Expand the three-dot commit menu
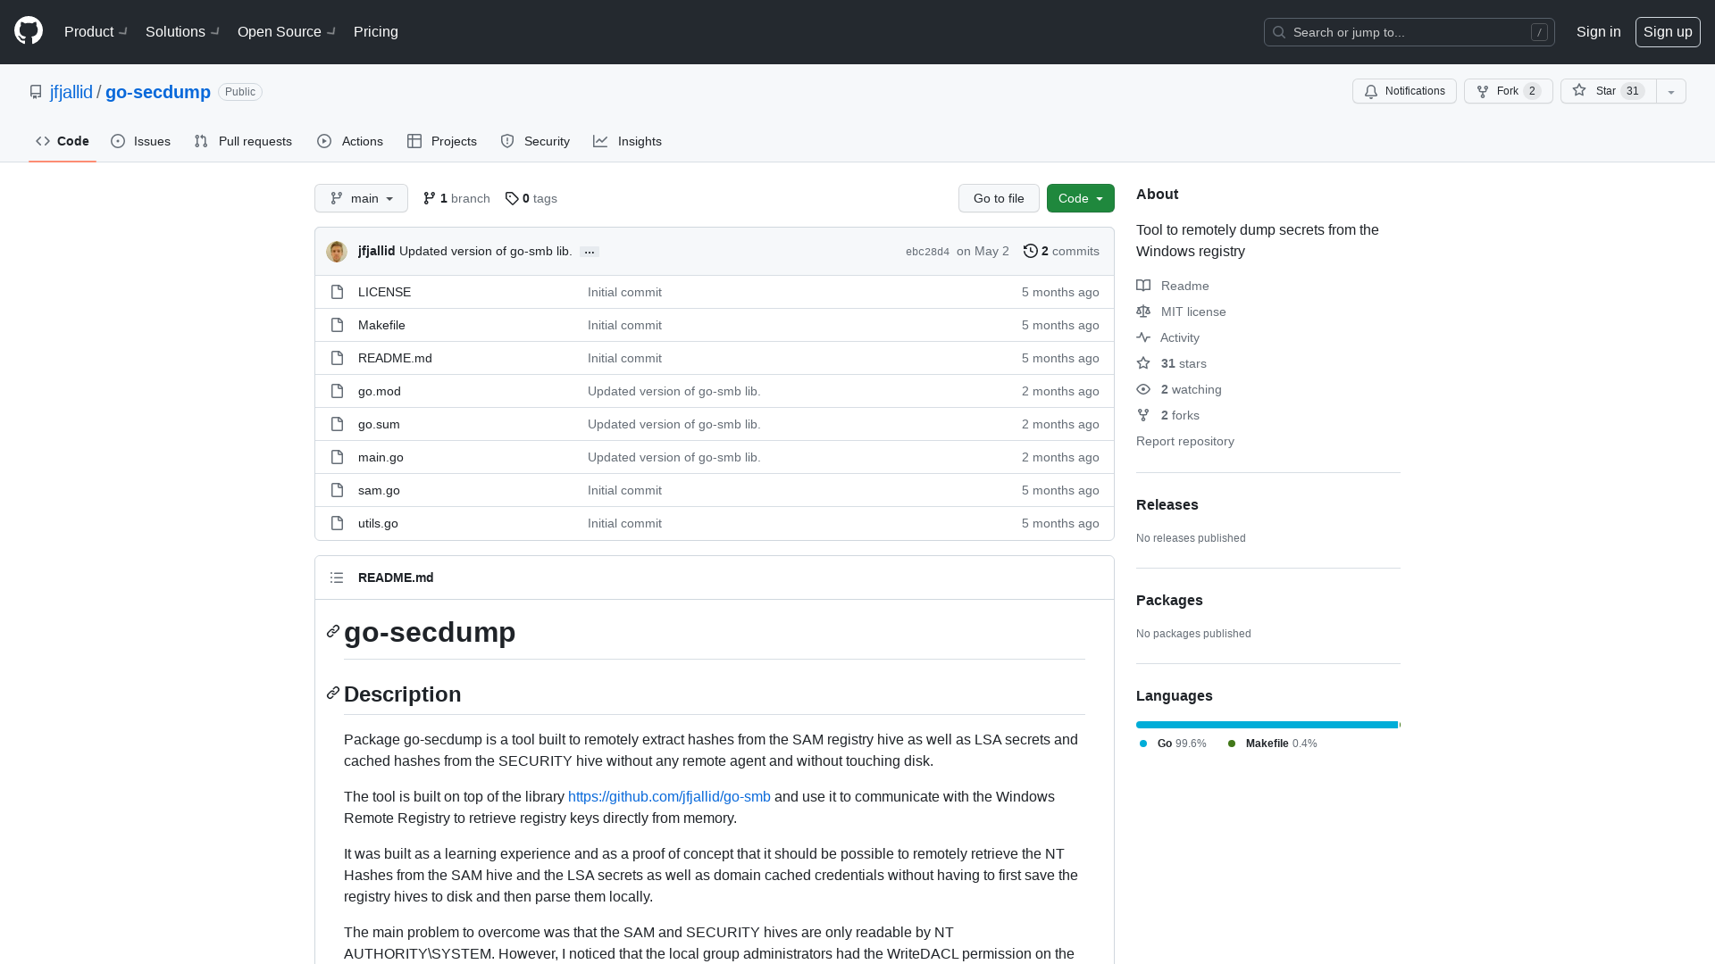 pos(590,251)
